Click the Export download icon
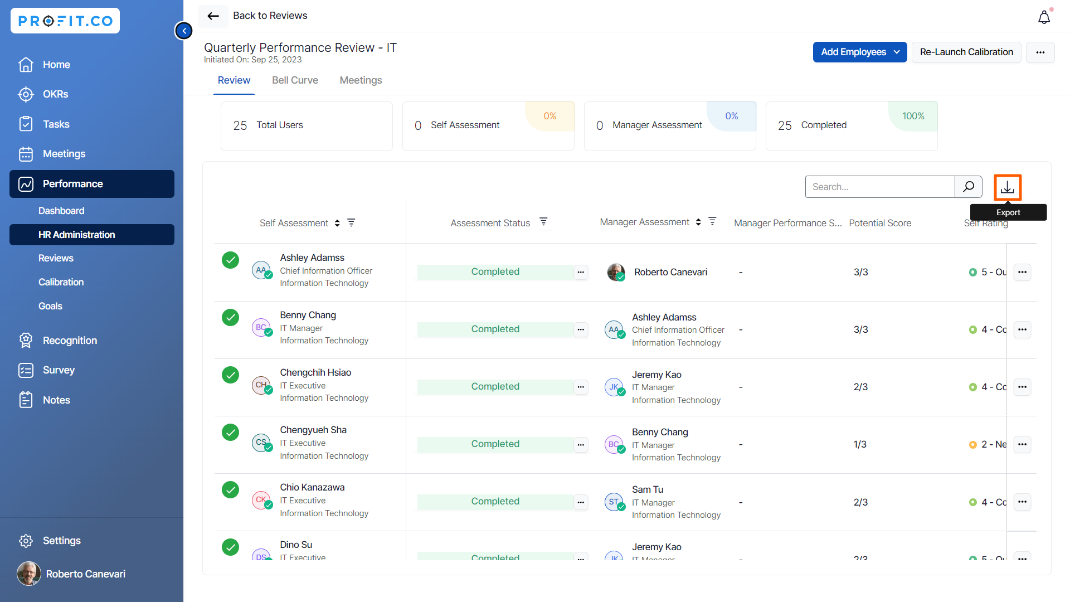 click(x=1007, y=187)
